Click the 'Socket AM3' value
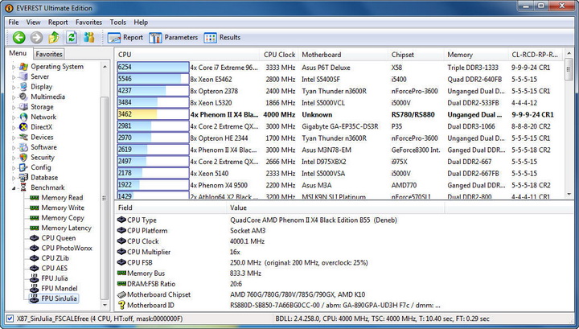 coord(248,230)
